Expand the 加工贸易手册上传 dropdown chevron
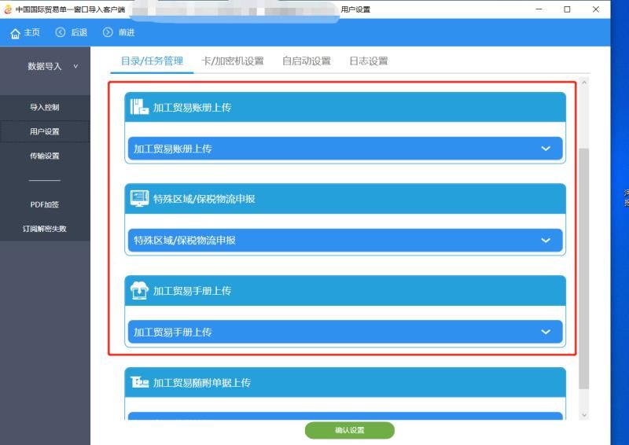629x445 pixels. (x=546, y=332)
